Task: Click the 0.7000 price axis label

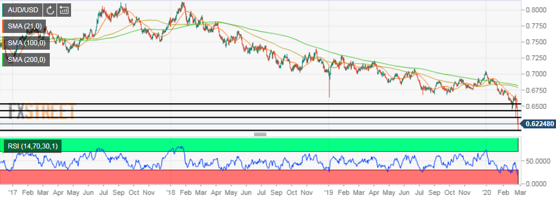Action: point(535,74)
